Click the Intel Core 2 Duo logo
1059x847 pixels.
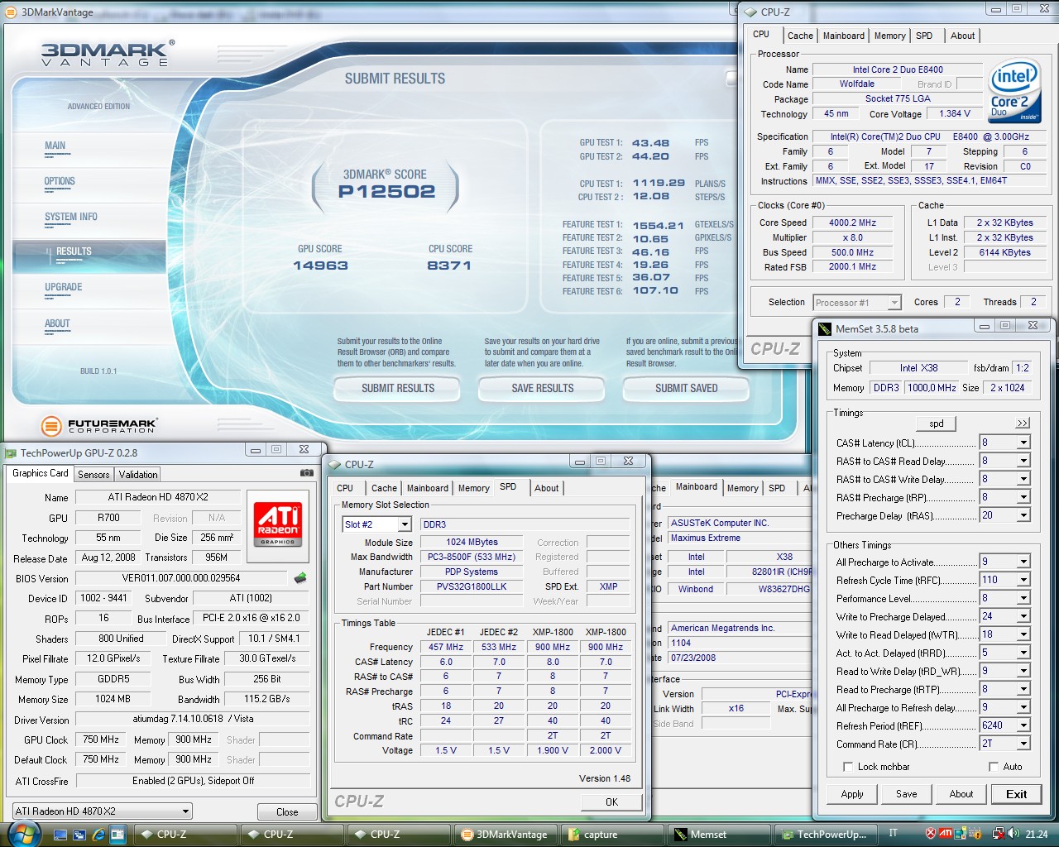coord(1014,90)
